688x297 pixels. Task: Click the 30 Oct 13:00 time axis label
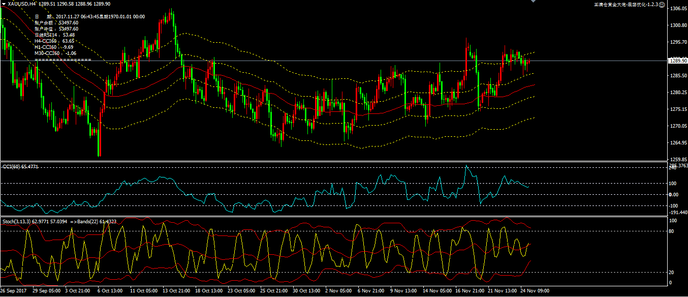[x=305, y=291]
